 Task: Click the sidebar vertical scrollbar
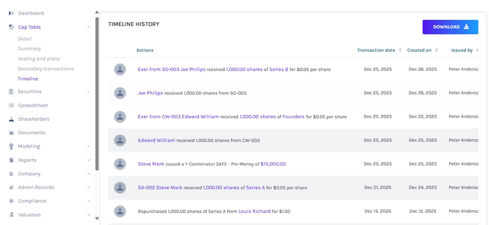point(97,94)
